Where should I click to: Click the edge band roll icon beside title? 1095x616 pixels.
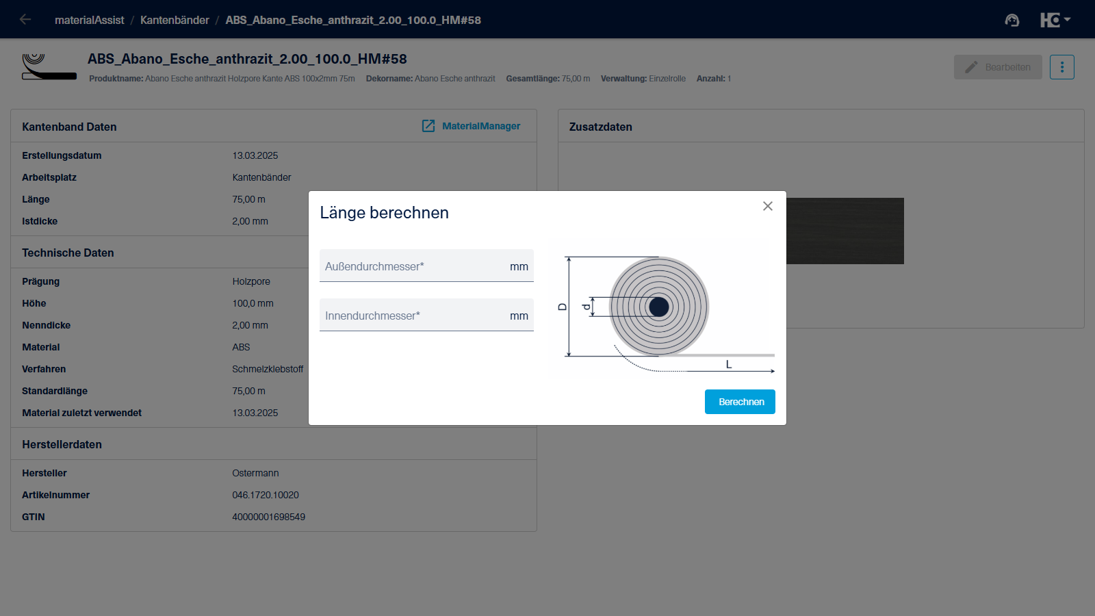click(49, 67)
